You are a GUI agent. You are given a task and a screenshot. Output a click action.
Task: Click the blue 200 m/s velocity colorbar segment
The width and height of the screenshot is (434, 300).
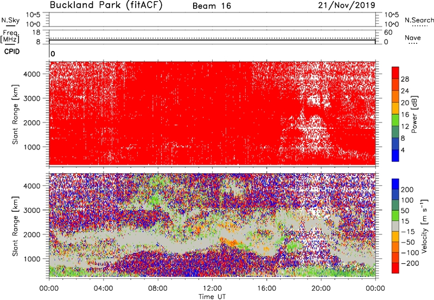coord(395,184)
